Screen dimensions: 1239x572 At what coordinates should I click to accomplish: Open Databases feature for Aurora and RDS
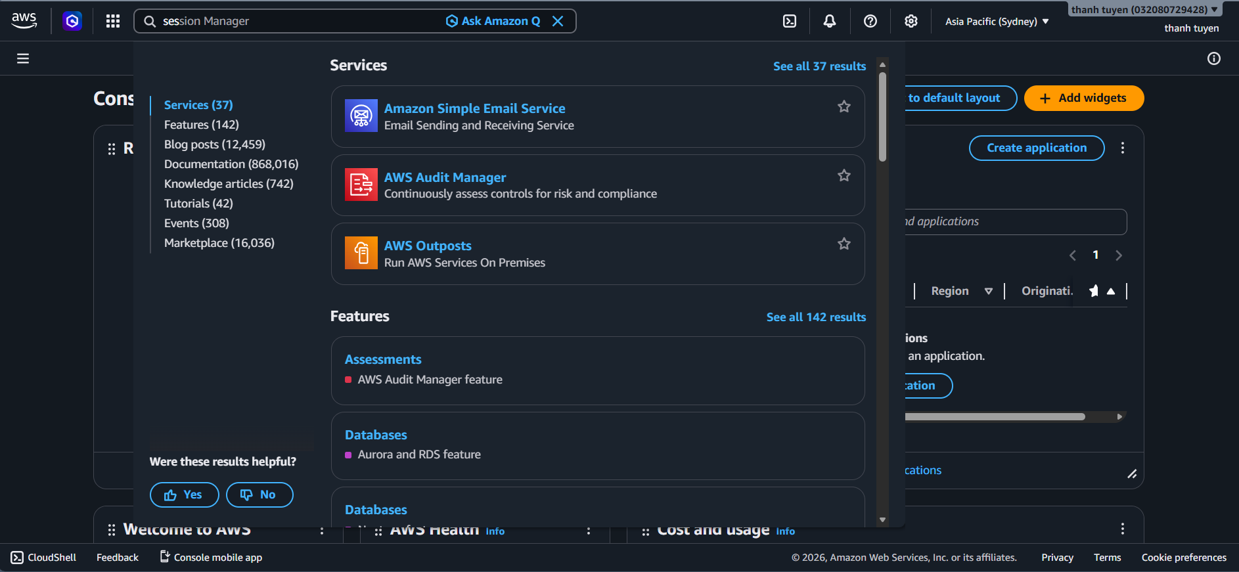pyautogui.click(x=376, y=435)
